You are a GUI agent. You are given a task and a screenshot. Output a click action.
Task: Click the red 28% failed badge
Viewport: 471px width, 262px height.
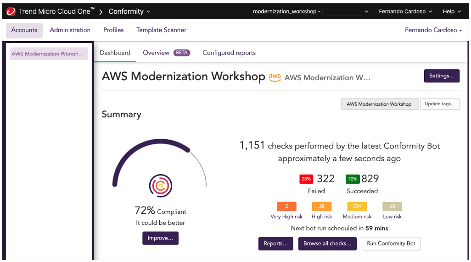[x=306, y=179]
